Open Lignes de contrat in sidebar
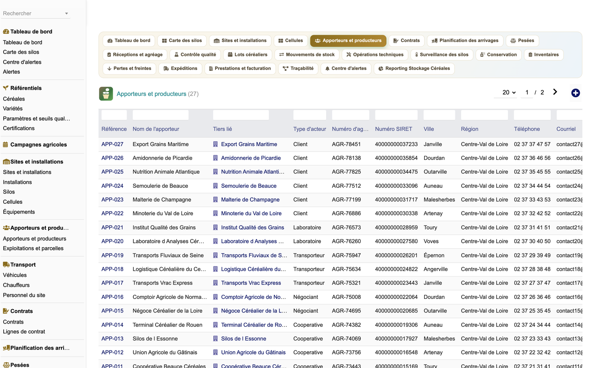The width and height of the screenshot is (595, 368). point(24,332)
